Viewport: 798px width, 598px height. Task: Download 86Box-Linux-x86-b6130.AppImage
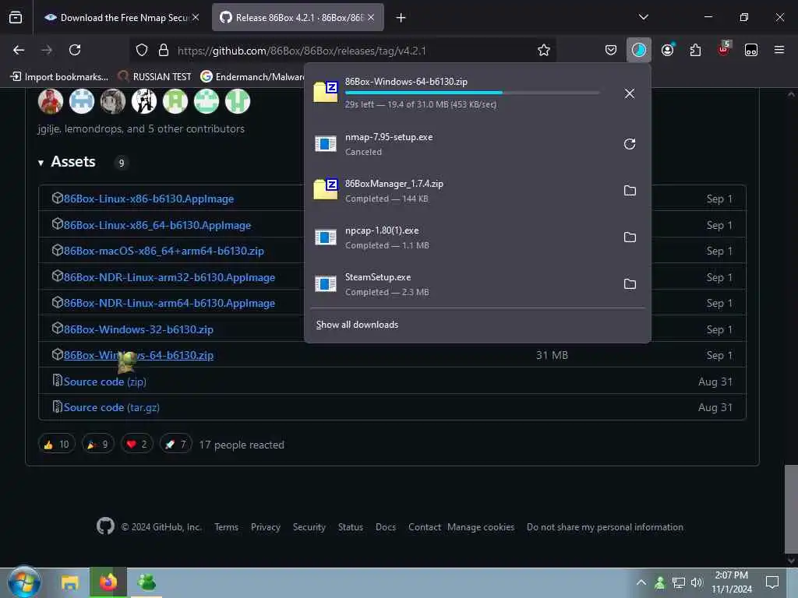(x=149, y=199)
